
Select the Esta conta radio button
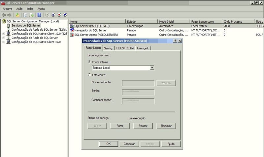coord(89,75)
